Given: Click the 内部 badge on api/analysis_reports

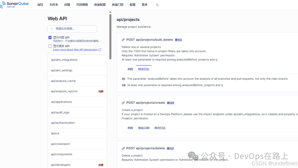Looking at the screenshot, I should [101, 92].
